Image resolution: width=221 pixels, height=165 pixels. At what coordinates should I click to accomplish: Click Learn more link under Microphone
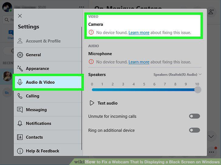[139, 62]
